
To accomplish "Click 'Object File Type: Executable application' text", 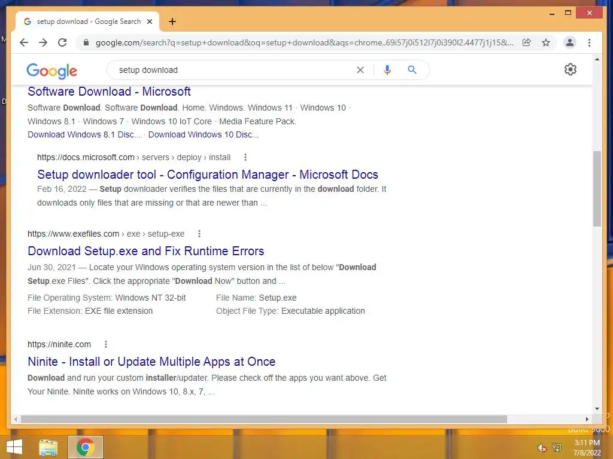I will pyautogui.click(x=290, y=311).
